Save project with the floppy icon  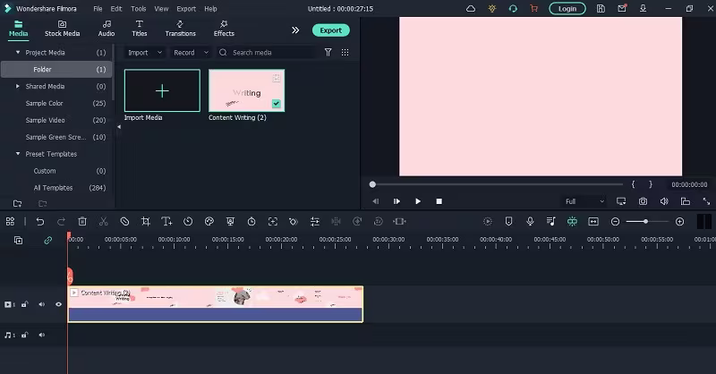point(601,9)
